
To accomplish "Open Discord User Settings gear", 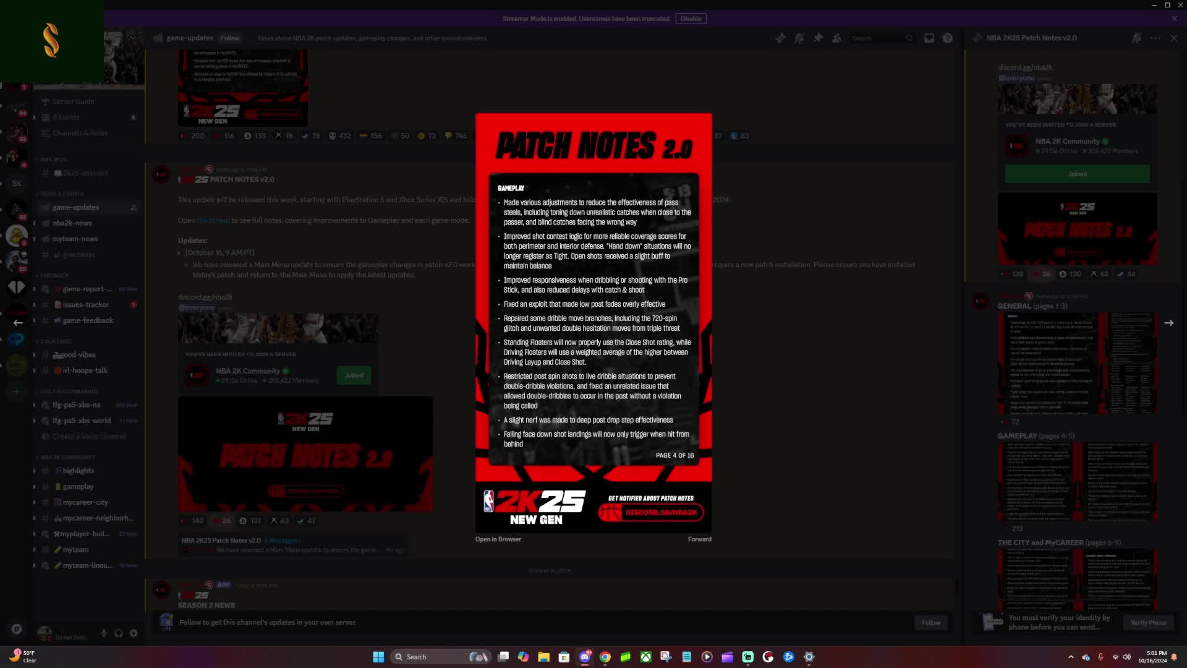I will [134, 633].
